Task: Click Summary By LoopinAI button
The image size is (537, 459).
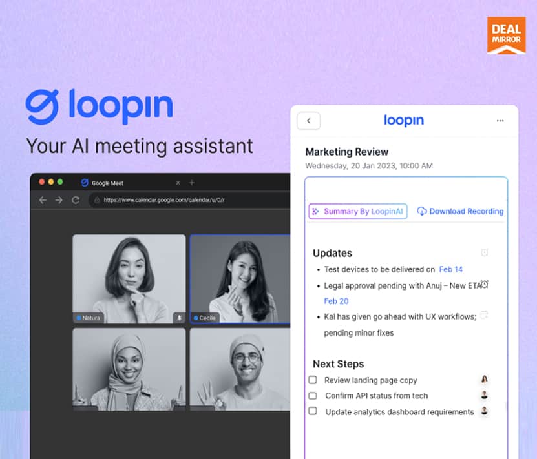Action: 358,211
